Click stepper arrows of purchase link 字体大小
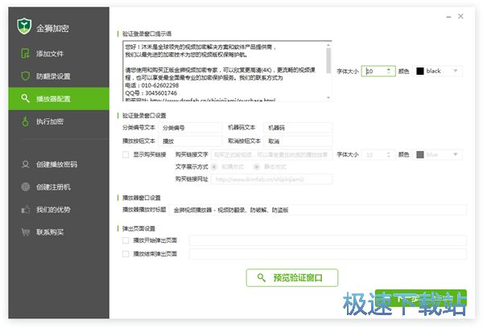 point(389,154)
